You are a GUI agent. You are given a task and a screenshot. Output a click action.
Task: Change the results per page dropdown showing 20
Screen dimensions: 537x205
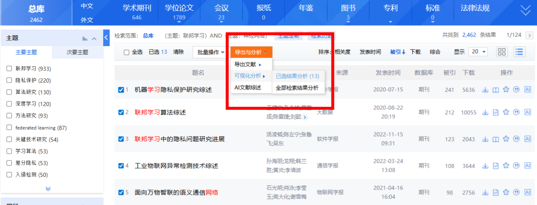coord(478,52)
